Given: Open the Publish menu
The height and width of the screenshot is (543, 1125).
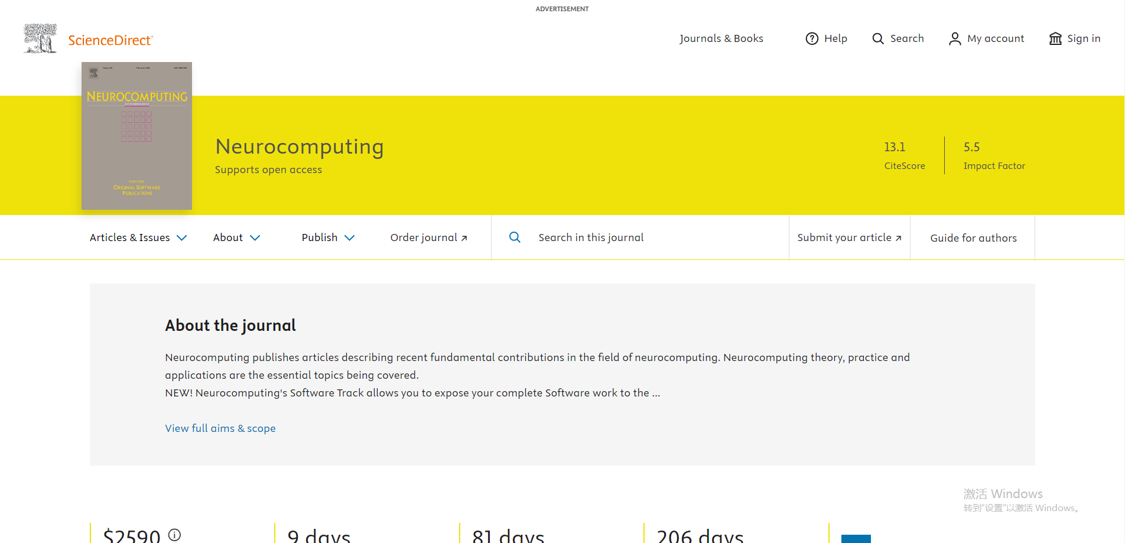Looking at the screenshot, I should tap(320, 238).
